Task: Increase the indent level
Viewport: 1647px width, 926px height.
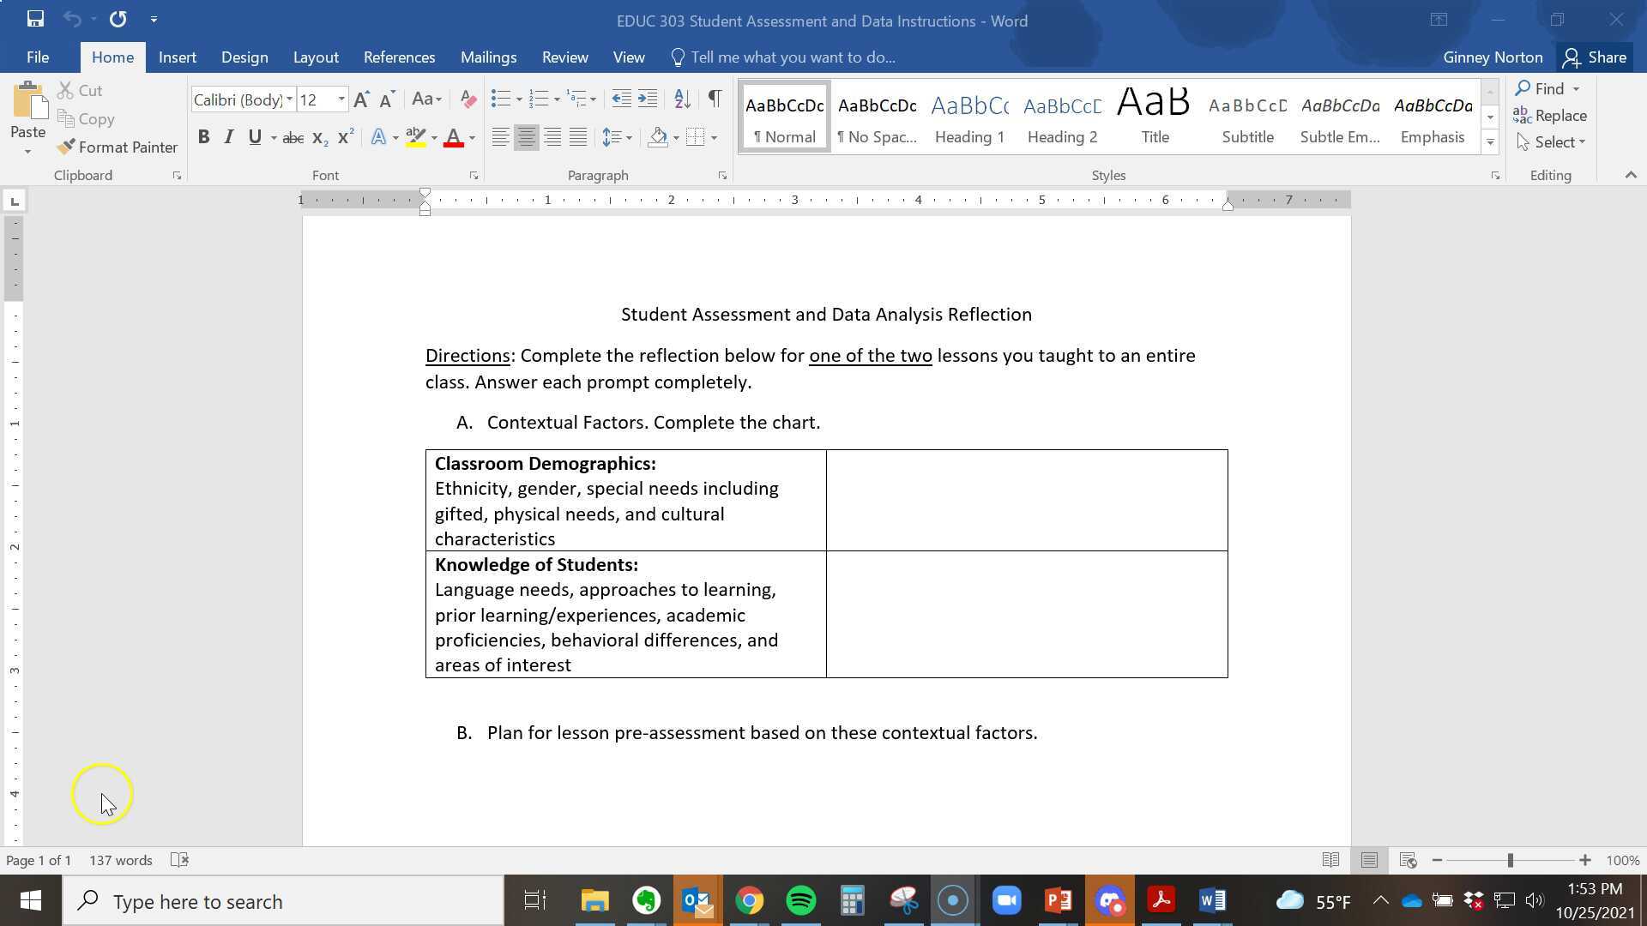Action: (648, 99)
